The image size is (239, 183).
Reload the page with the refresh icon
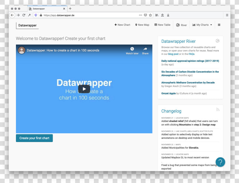(x=24, y=15)
